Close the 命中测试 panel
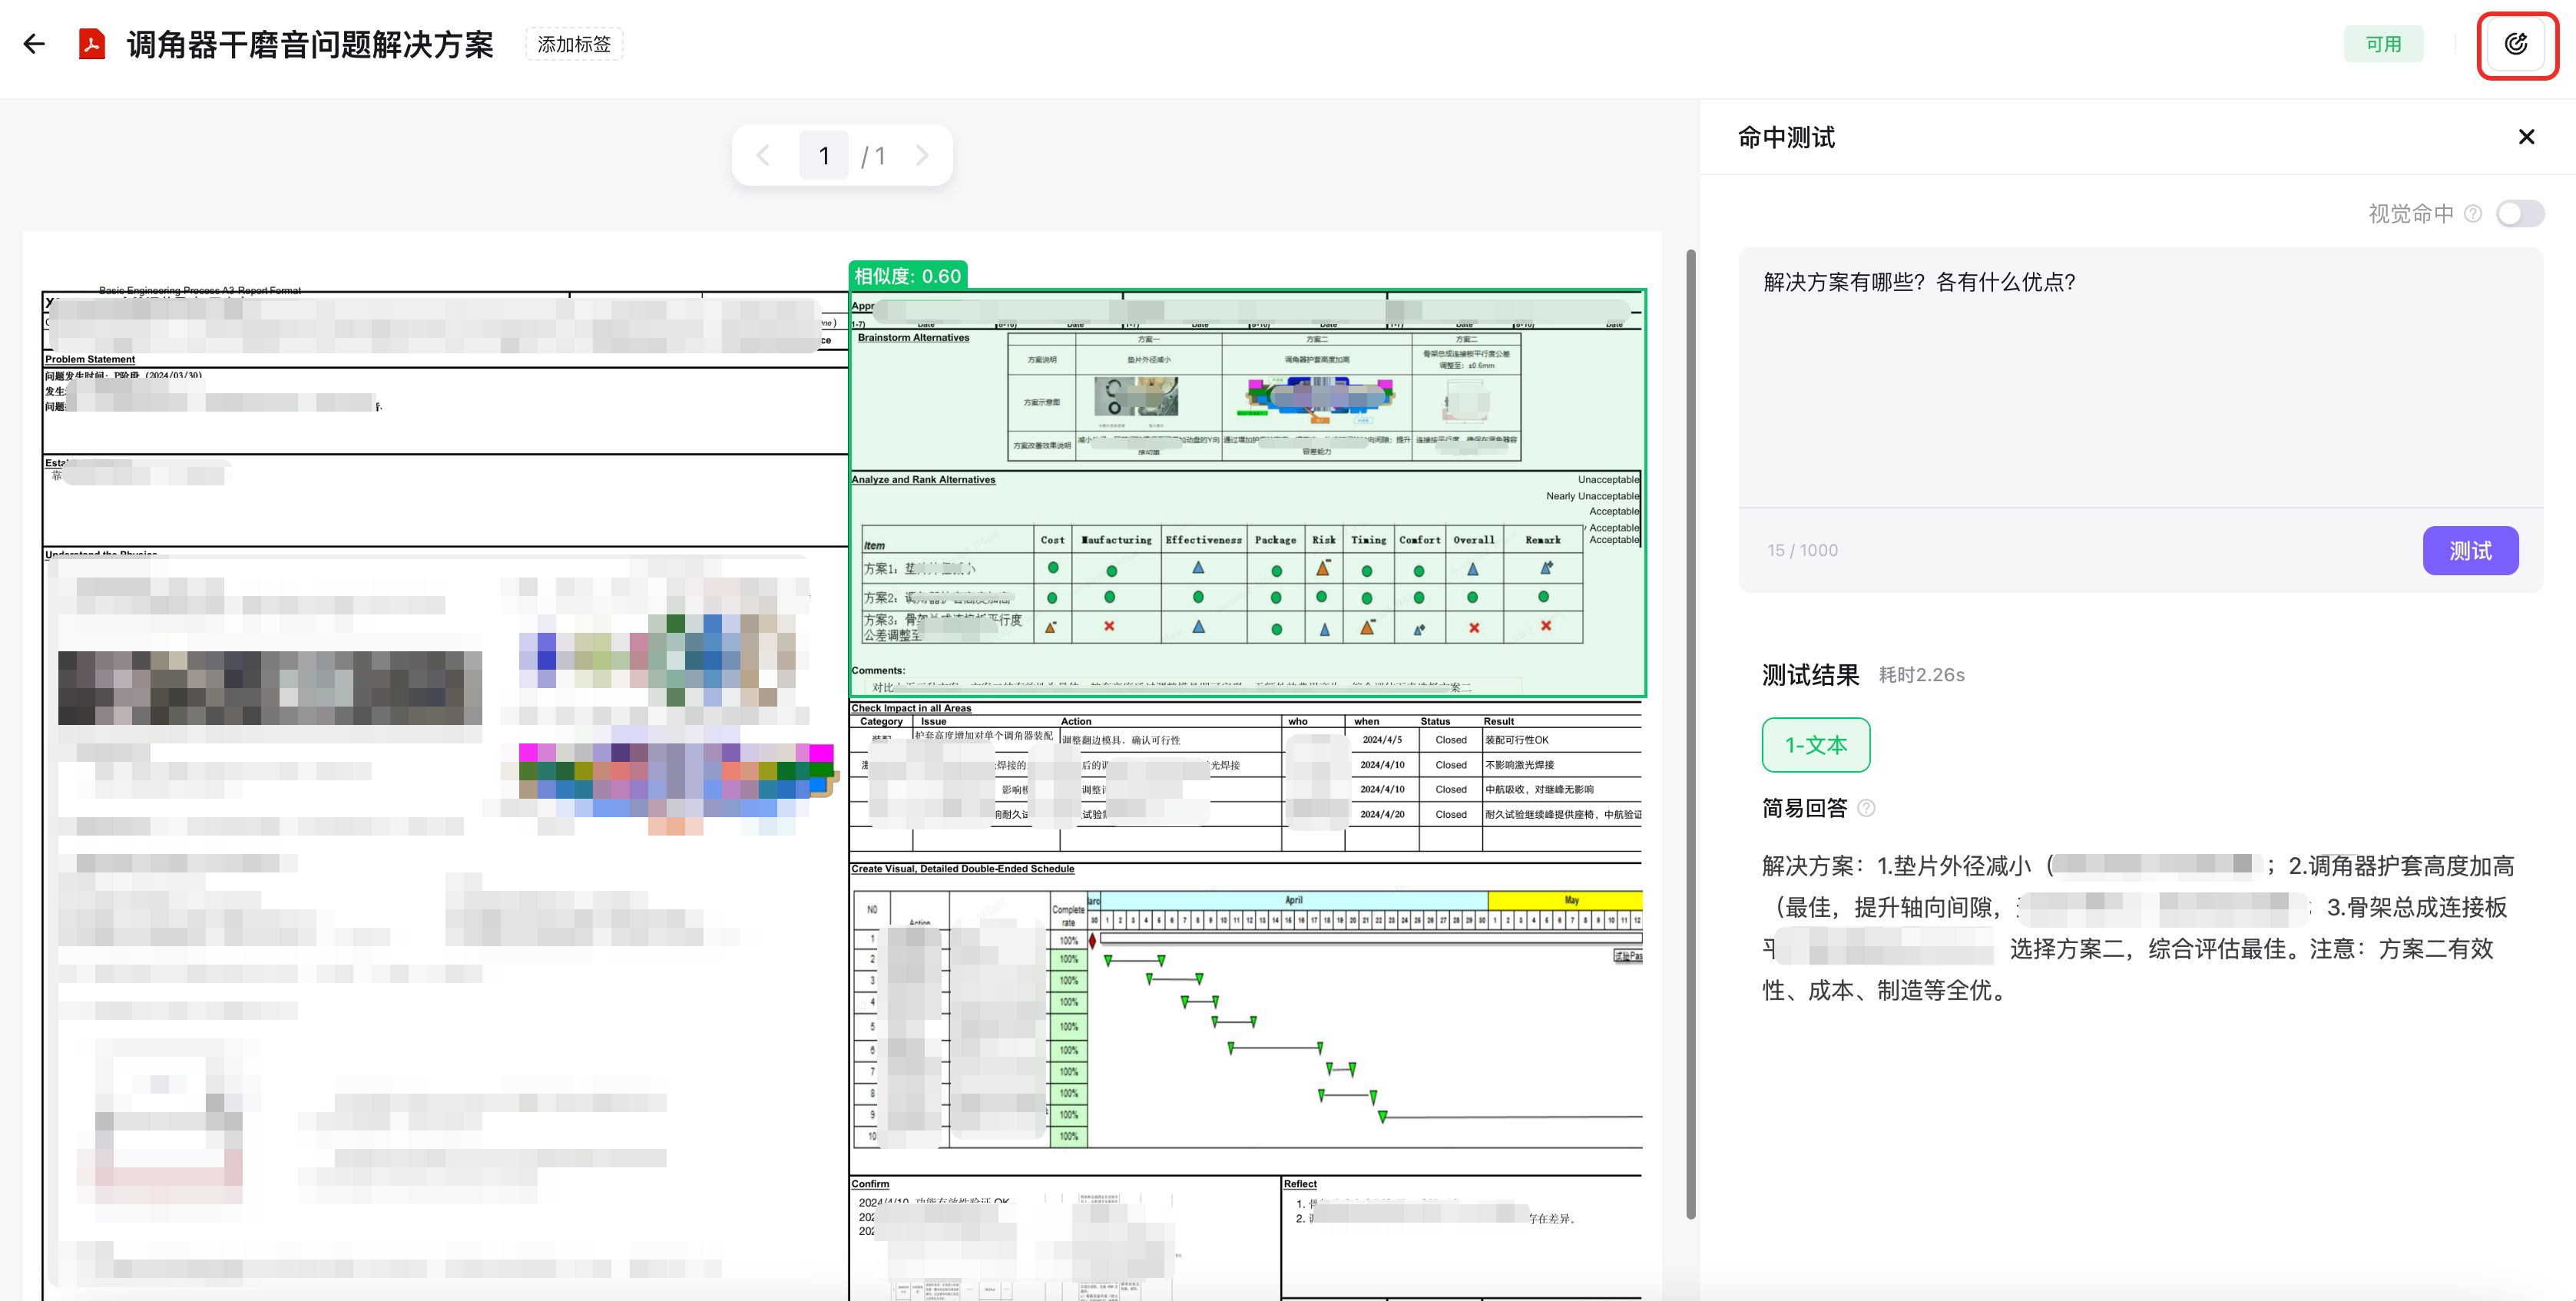The image size is (2576, 1301). click(2526, 137)
